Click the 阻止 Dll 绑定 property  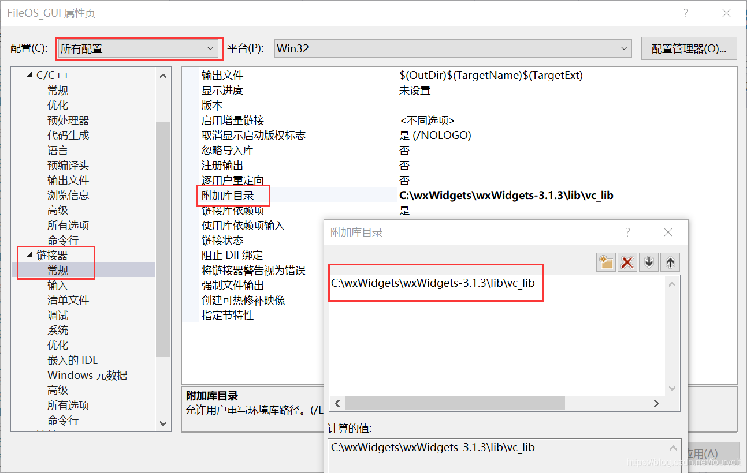pos(232,256)
